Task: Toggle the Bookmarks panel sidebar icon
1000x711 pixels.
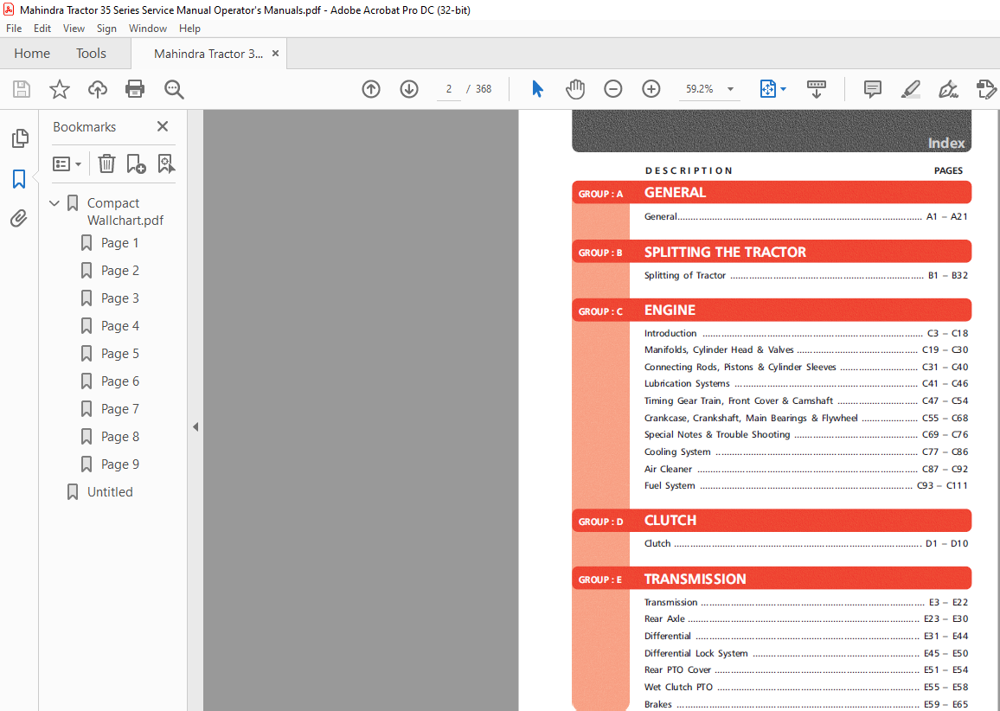Action: pos(19,178)
